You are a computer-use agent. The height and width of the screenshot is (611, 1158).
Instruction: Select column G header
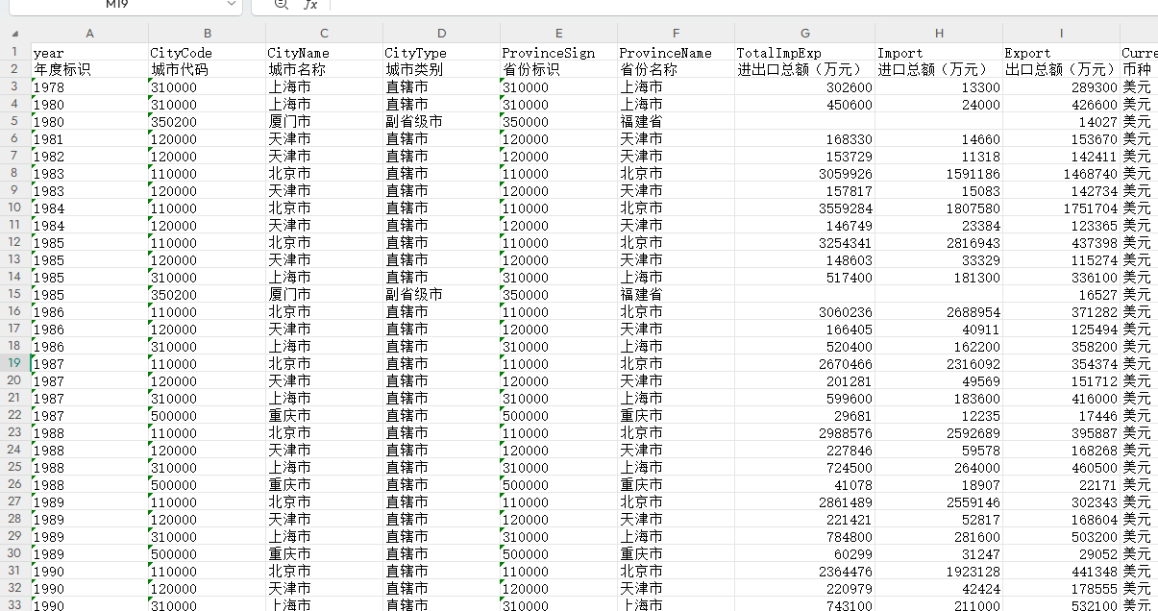click(804, 33)
